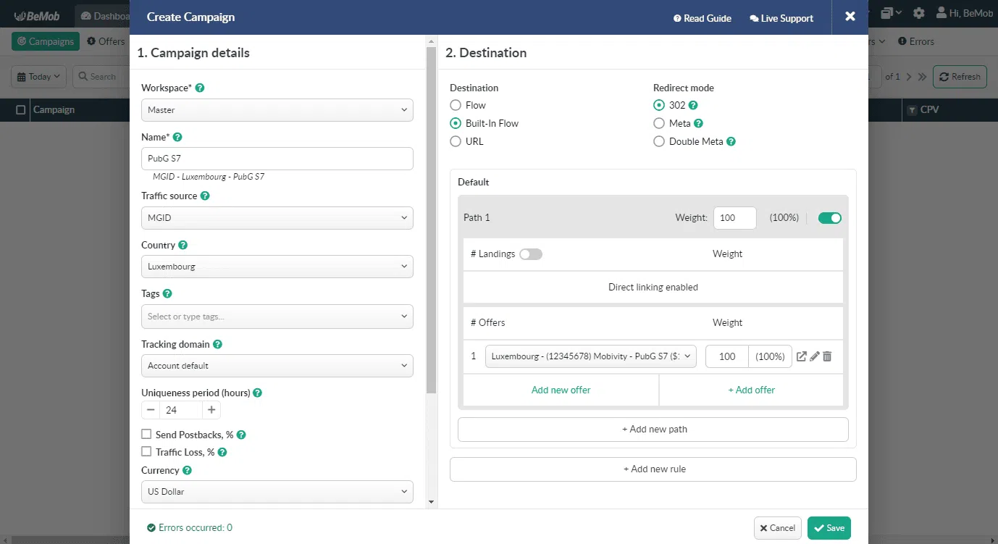Screen dimensions: 998x544
Task: Click the Add new path button
Action: pyautogui.click(x=653, y=430)
